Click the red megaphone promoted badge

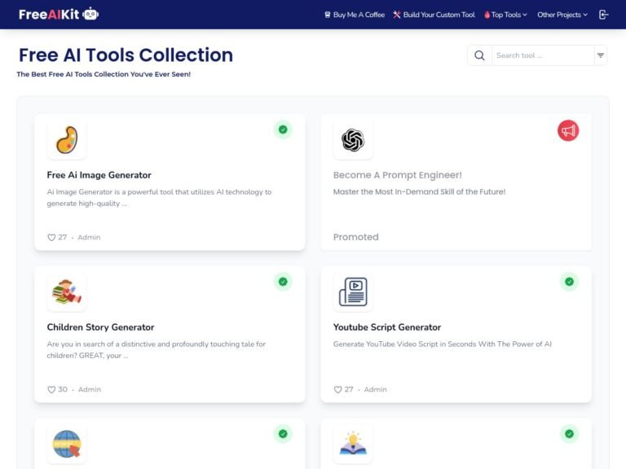[568, 130]
